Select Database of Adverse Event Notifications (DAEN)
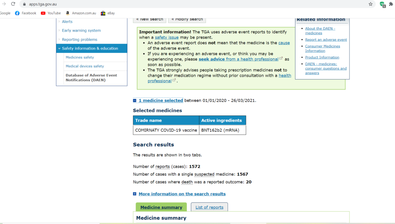Screen dimensions: 395x224 click(x=91, y=77)
